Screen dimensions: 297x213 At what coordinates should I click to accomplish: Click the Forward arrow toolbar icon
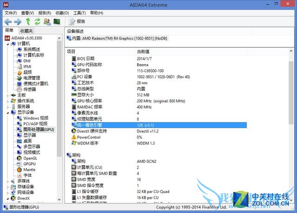tap(18, 22)
